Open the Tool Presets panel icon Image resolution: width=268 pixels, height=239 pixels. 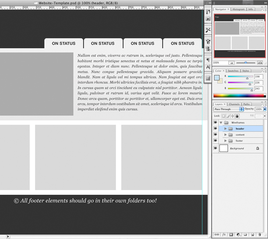coord(208,30)
